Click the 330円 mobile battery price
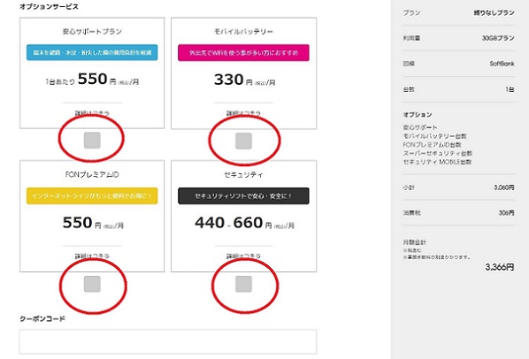The height and width of the screenshot is (359, 529). pos(244,80)
